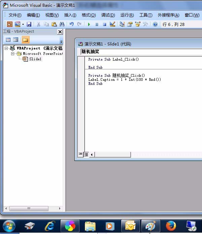
Task: Open the 随机抽奖 object combo box
Action: point(141,52)
